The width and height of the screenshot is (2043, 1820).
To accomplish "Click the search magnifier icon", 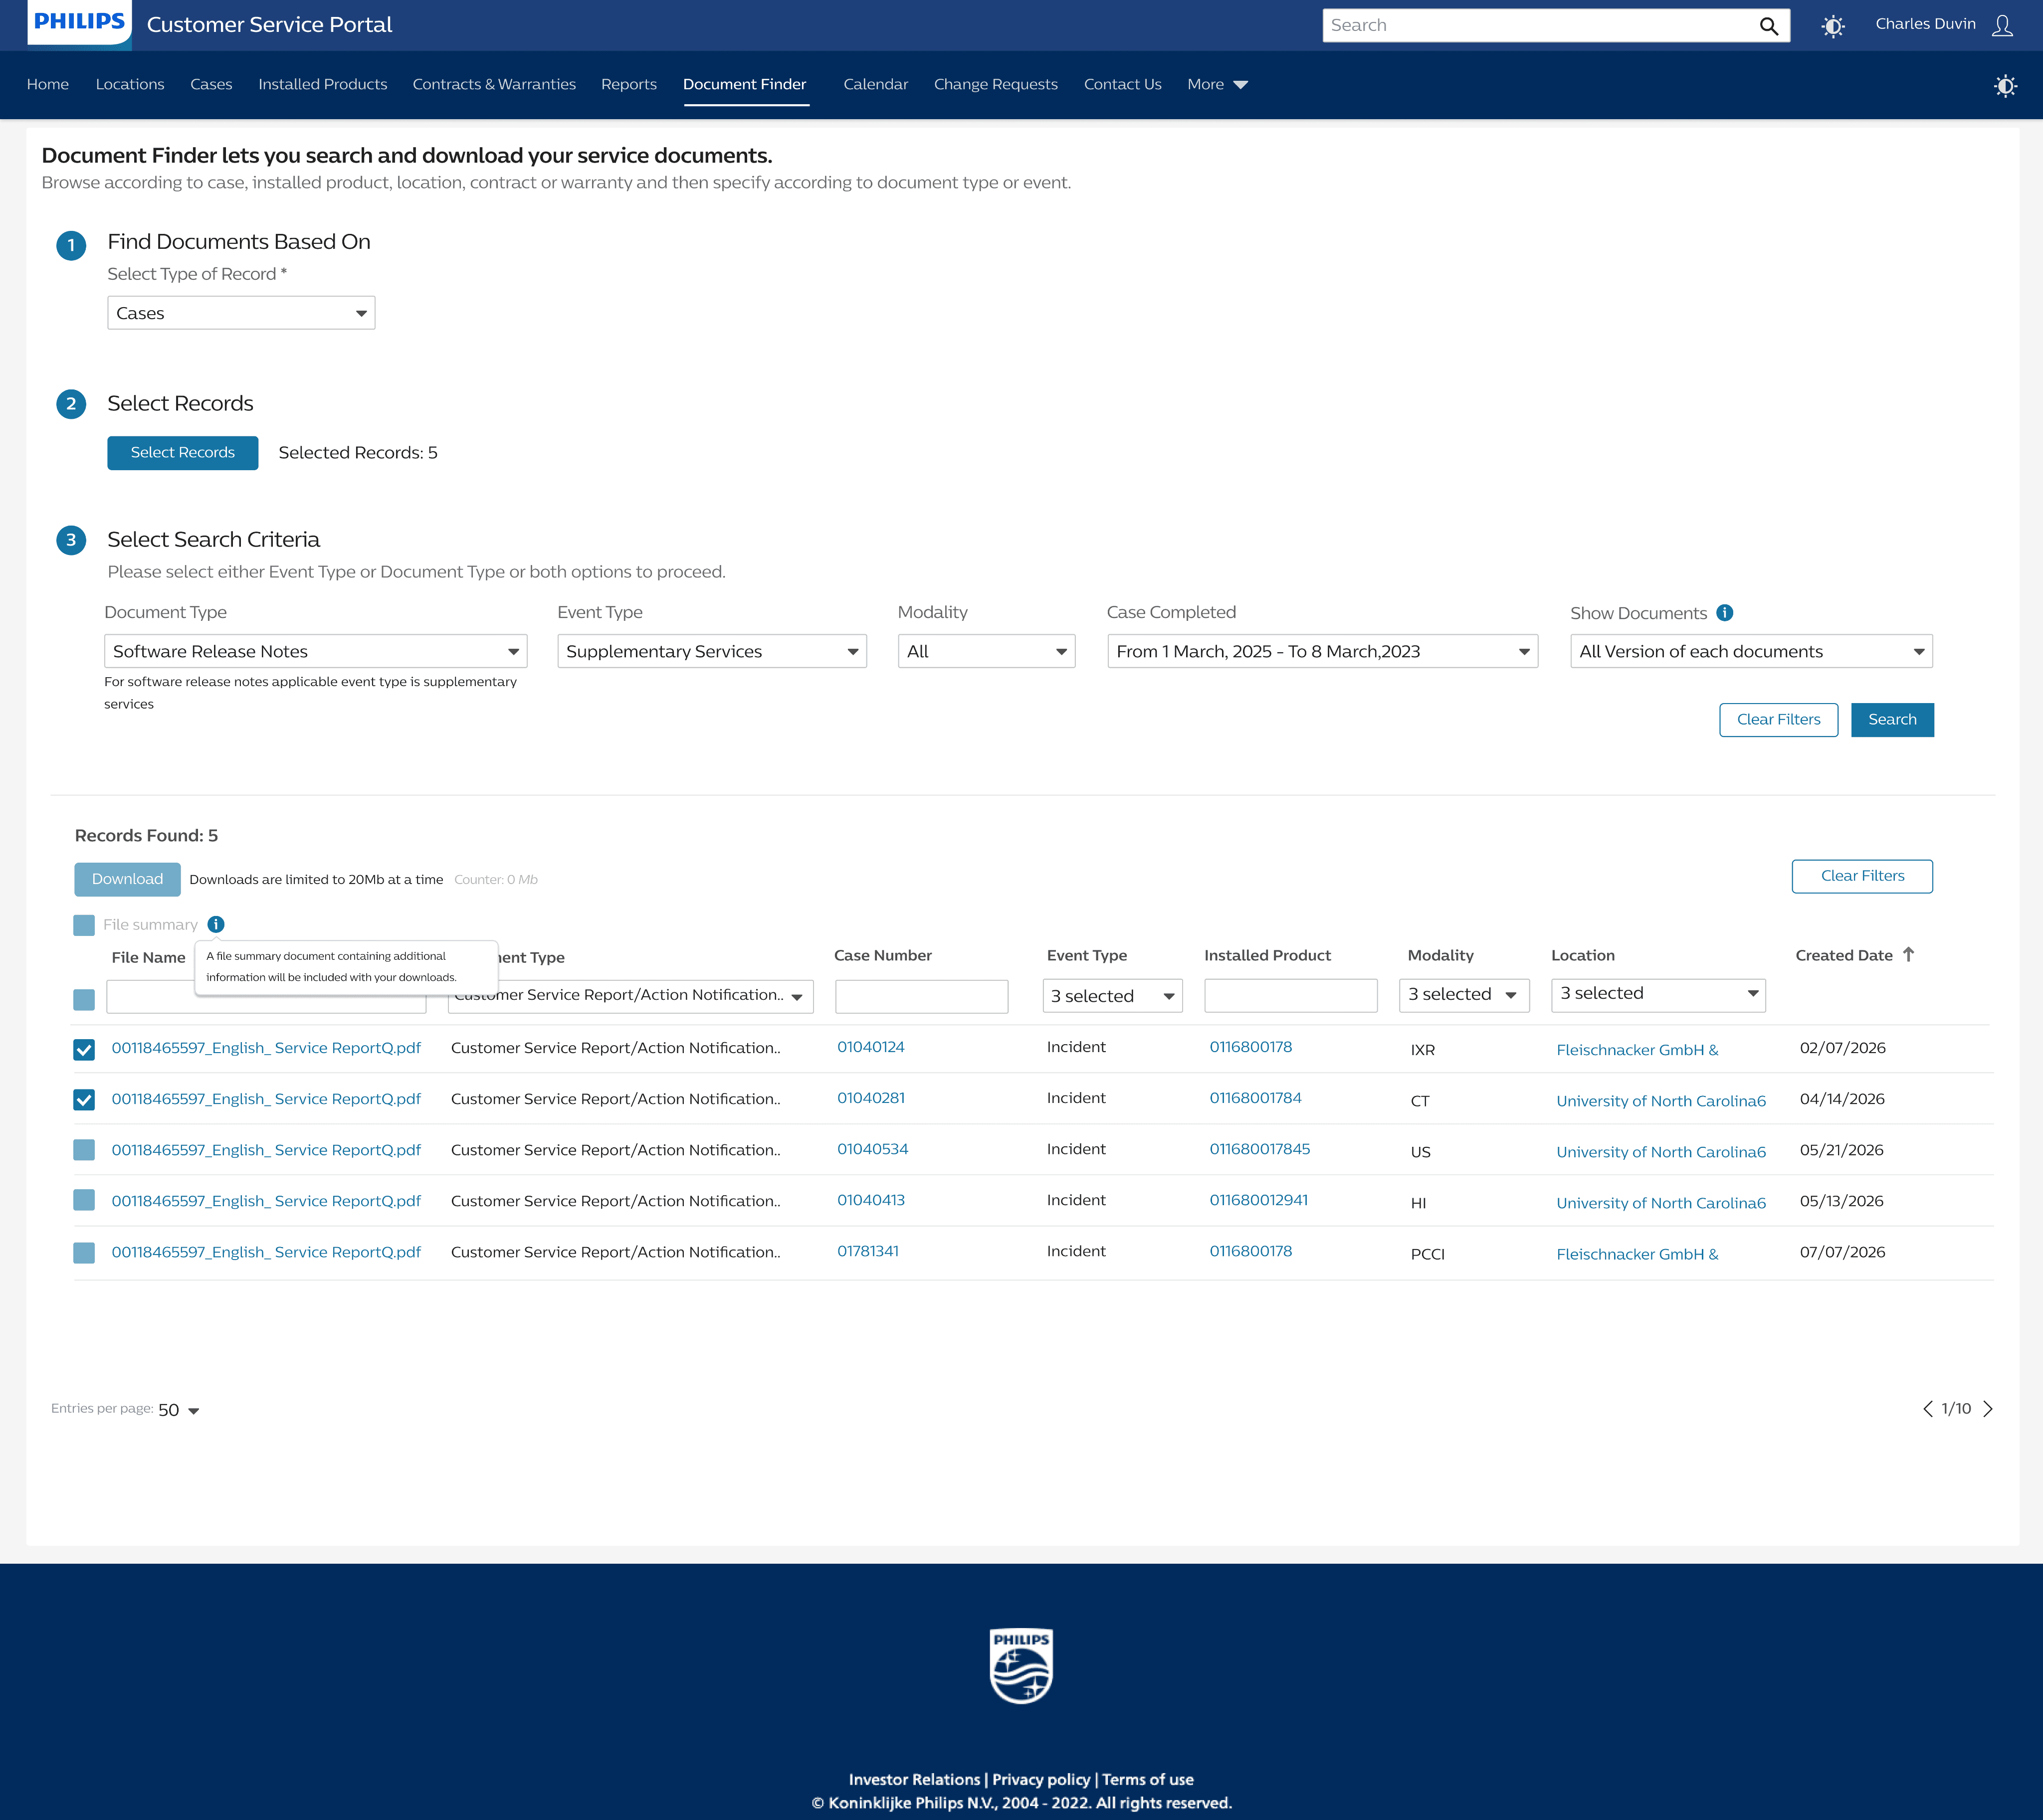I will point(1768,26).
